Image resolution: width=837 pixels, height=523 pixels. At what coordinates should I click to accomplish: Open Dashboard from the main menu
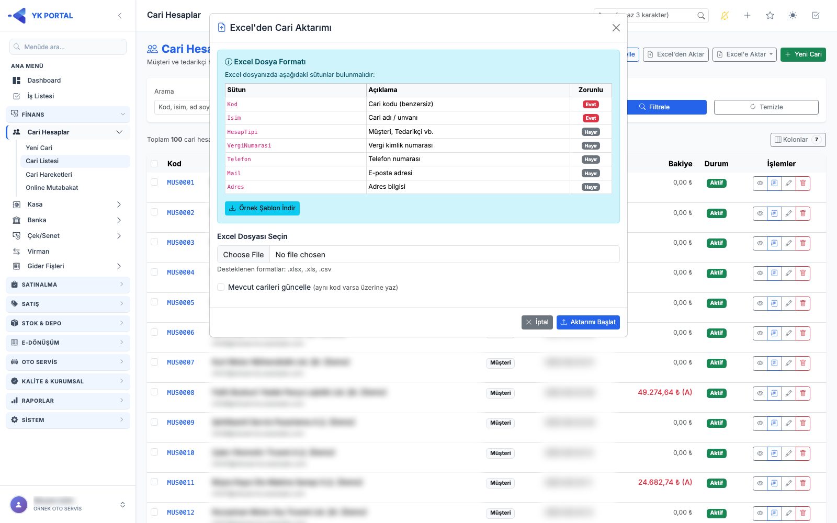[x=44, y=81]
